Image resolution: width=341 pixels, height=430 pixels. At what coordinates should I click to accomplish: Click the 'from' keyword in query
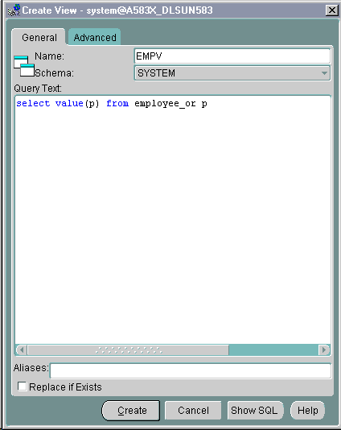click(x=117, y=103)
